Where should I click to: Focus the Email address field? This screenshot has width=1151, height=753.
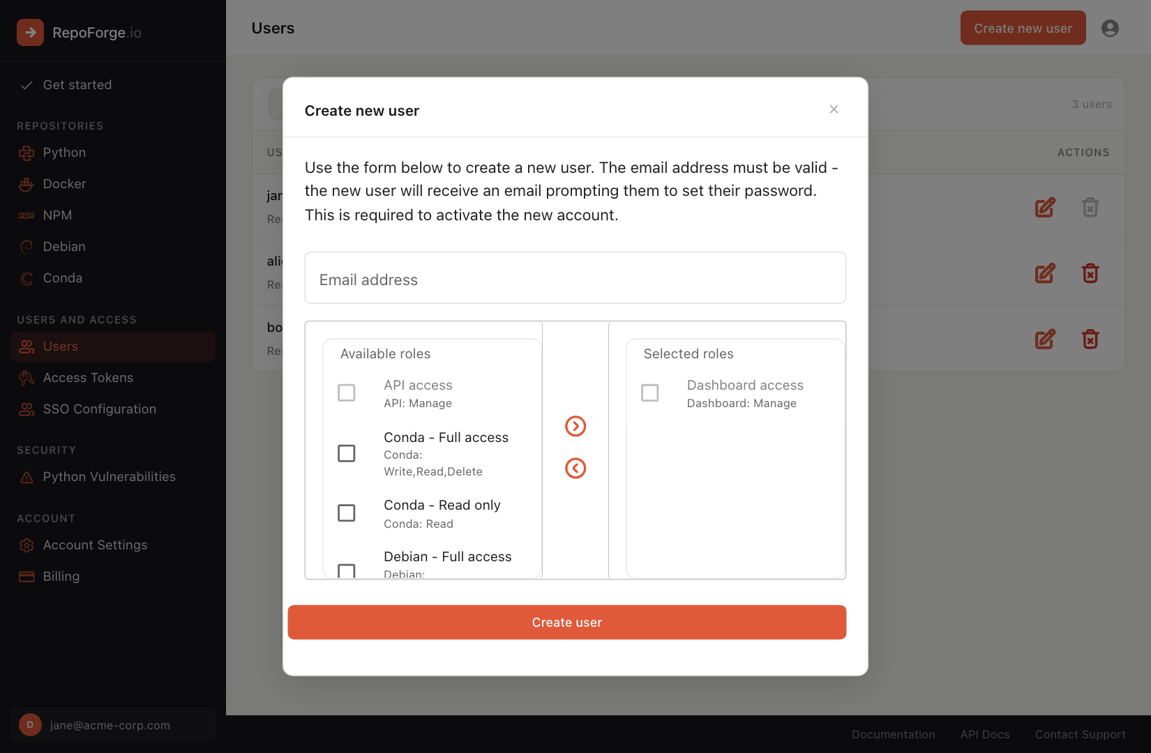coord(575,277)
